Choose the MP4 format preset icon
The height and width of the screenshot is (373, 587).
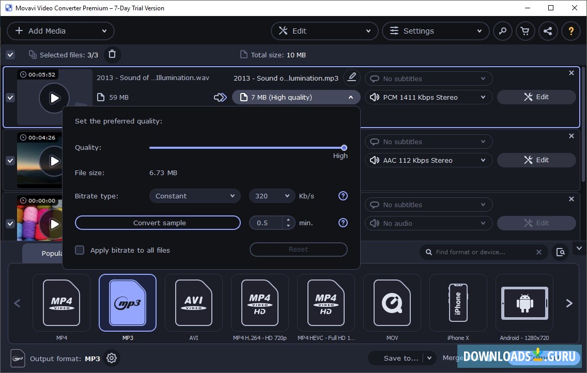coord(61,303)
